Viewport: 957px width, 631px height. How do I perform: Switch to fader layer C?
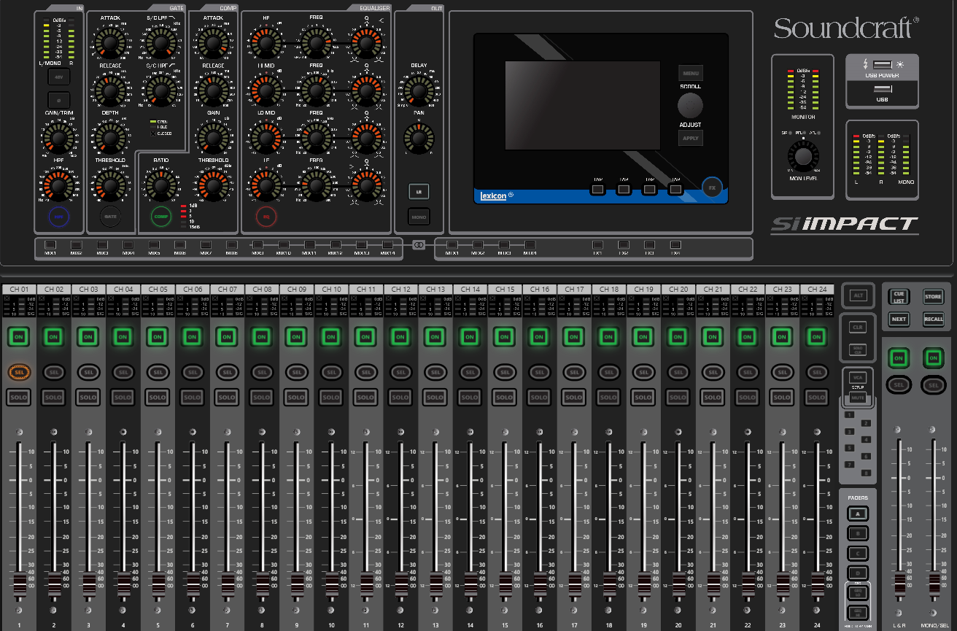tap(858, 553)
